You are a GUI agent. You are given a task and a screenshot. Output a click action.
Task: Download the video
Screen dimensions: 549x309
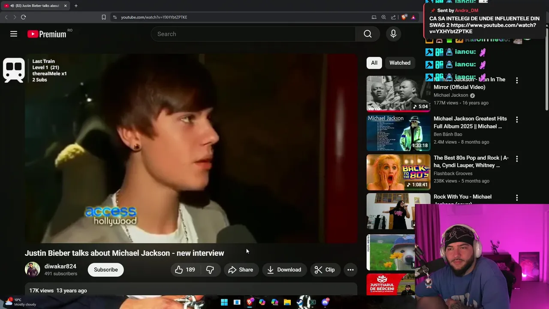click(284, 270)
